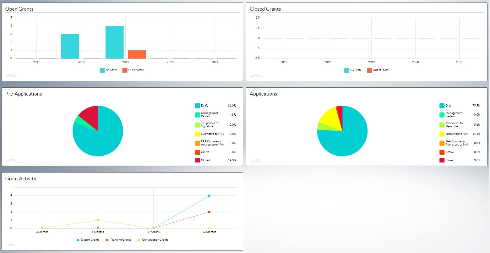Click the 0.7% Active value in Applications
490x253 pixels.
pos(477,152)
